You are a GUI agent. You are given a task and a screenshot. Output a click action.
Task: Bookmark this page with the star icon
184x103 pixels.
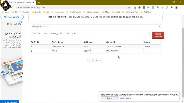pos(129,7)
